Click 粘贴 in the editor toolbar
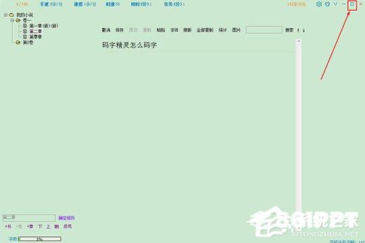The width and height of the screenshot is (365, 243). tap(161, 30)
